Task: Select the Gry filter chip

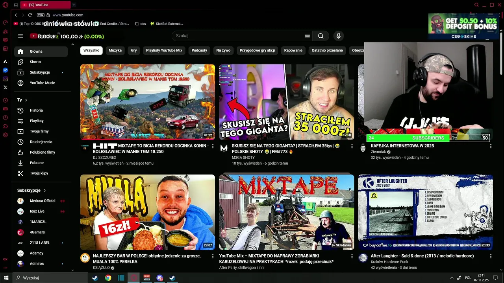Action: pos(134,50)
